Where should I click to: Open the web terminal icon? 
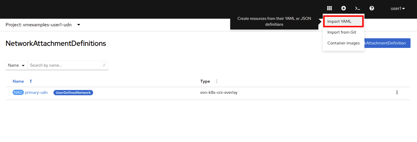(357, 8)
